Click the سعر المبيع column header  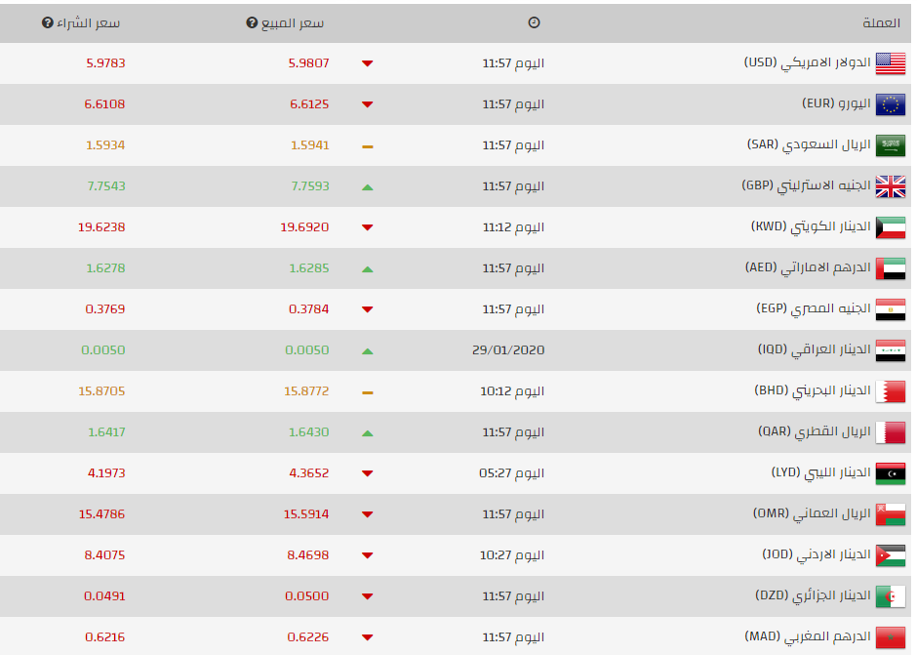click(292, 22)
